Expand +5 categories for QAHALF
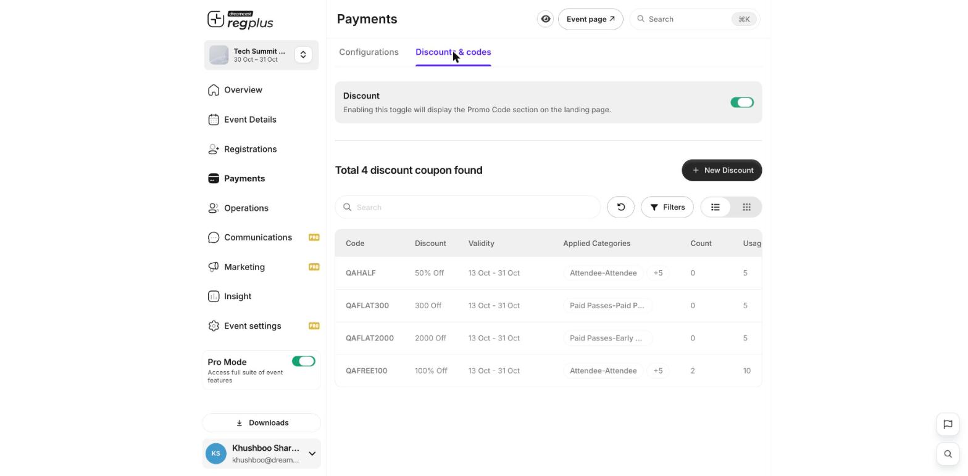968x476 pixels. point(658,273)
